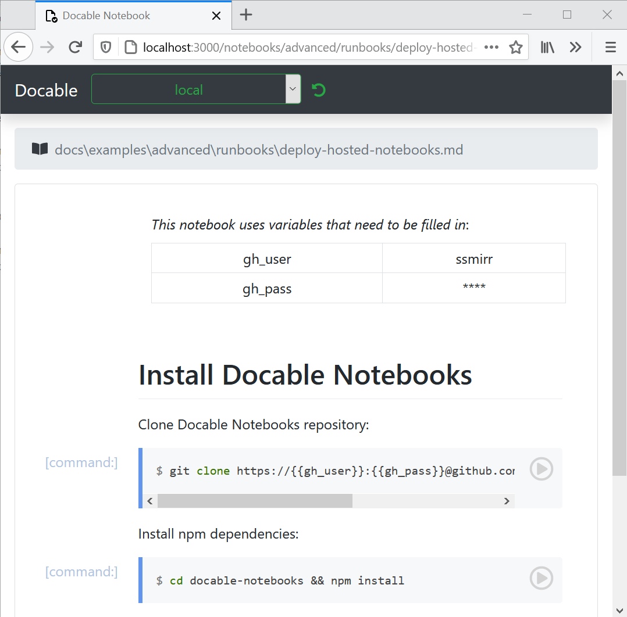Image resolution: width=627 pixels, height=617 pixels.
Task: Click the page vertical scrollbar thumb
Action: tap(619, 278)
